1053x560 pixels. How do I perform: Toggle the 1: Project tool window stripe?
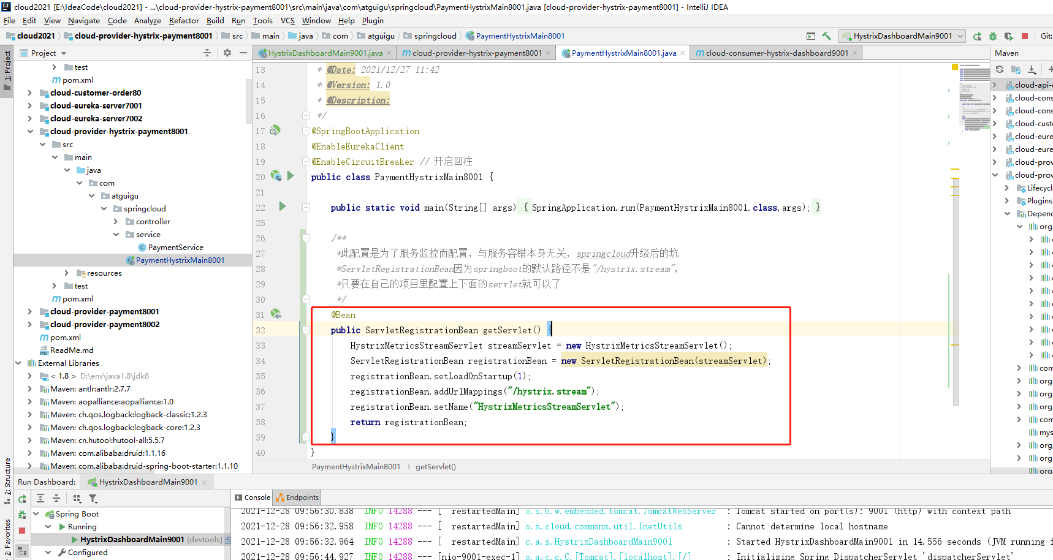7,70
